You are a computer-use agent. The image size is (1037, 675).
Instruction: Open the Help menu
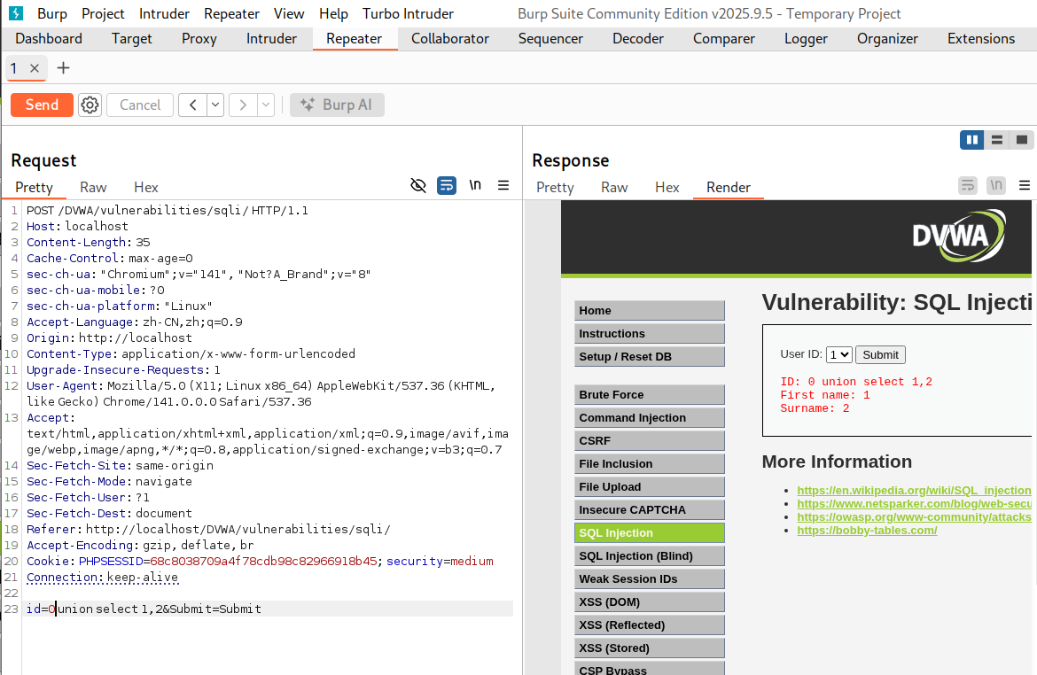pos(333,13)
